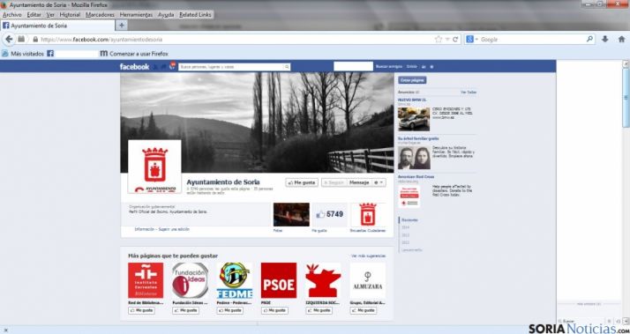Click the page vertical scrollbar thumb
Viewport: 630px width, 334px height.
(626, 98)
